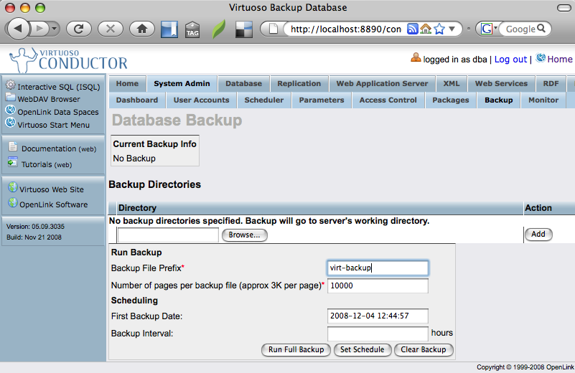The height and width of the screenshot is (373, 575).
Task: Switch to the Database tab
Action: [244, 84]
